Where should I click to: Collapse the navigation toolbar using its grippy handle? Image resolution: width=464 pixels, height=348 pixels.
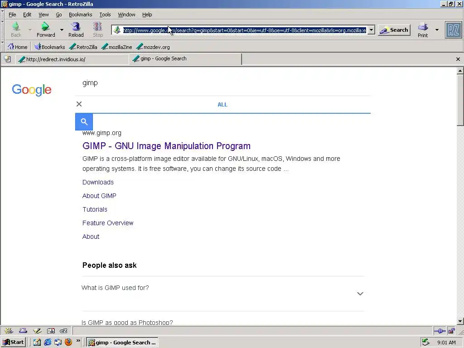(3, 30)
